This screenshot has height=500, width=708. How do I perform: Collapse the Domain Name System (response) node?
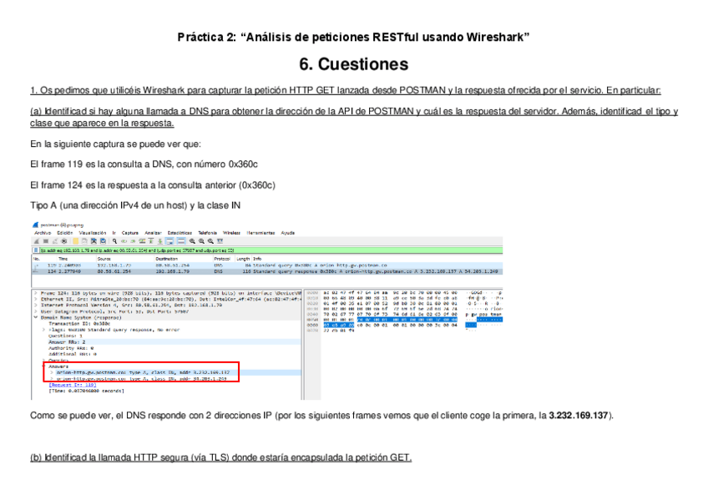36,318
